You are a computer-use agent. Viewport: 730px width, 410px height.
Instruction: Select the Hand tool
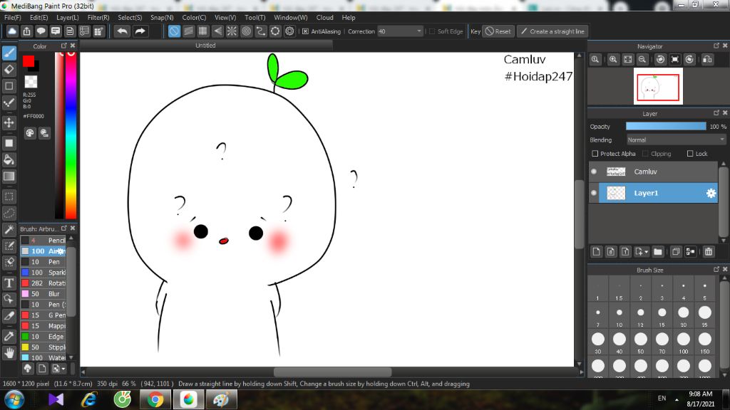pyautogui.click(x=9, y=353)
